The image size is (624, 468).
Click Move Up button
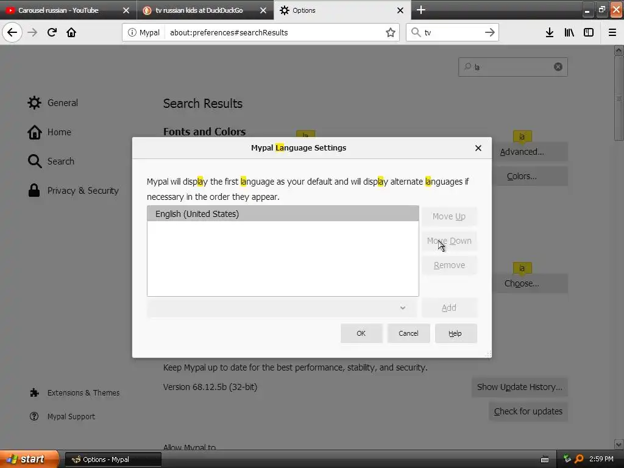(449, 216)
